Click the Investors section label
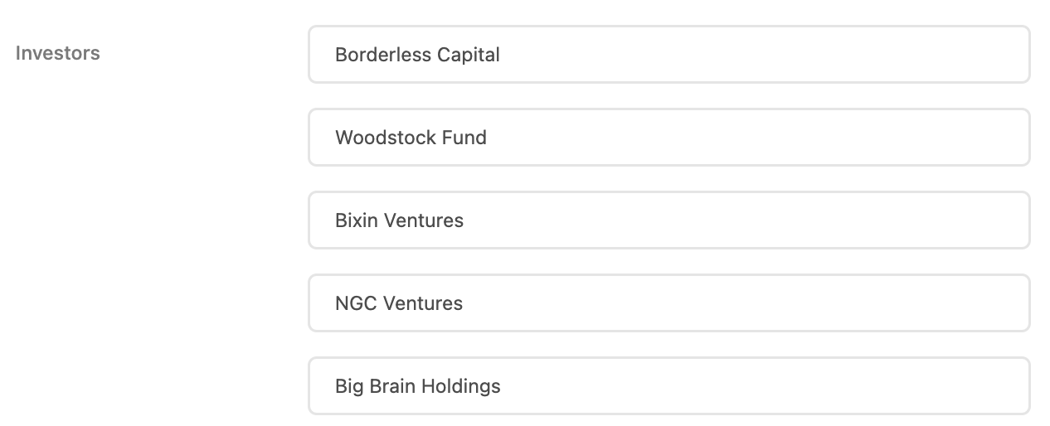 pyautogui.click(x=58, y=53)
